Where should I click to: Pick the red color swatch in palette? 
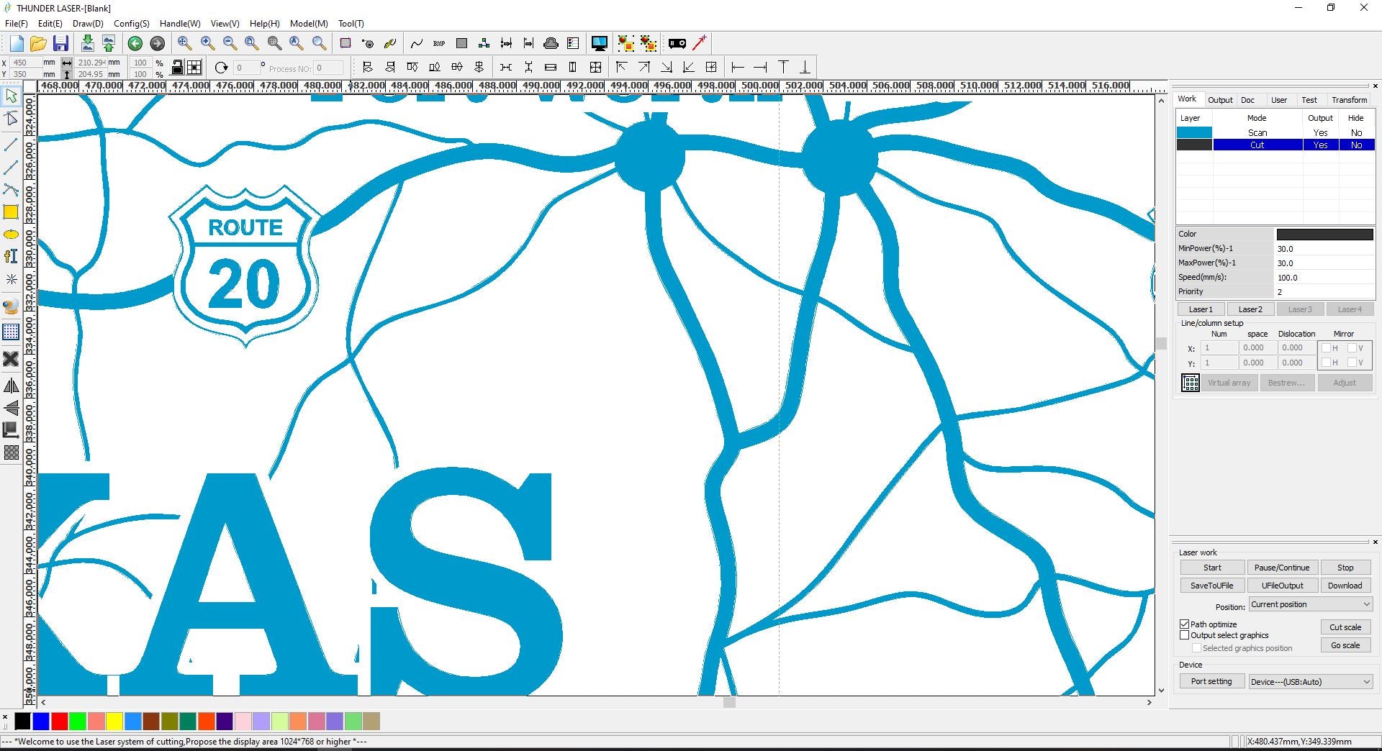tap(59, 721)
